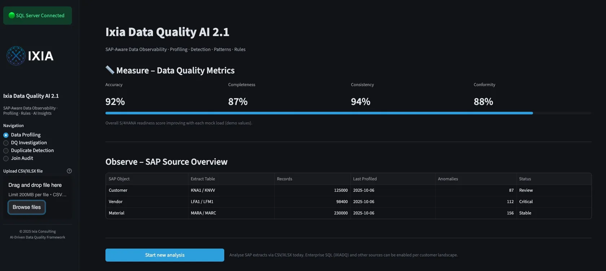Select Data Profiling navigation option

coord(22,135)
